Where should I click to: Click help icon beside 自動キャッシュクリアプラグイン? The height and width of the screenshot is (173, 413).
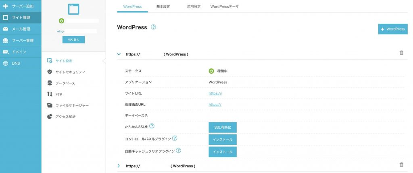[x=178, y=150]
